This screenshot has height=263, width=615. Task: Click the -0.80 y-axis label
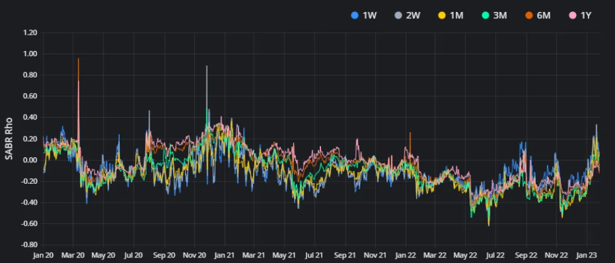pos(30,245)
